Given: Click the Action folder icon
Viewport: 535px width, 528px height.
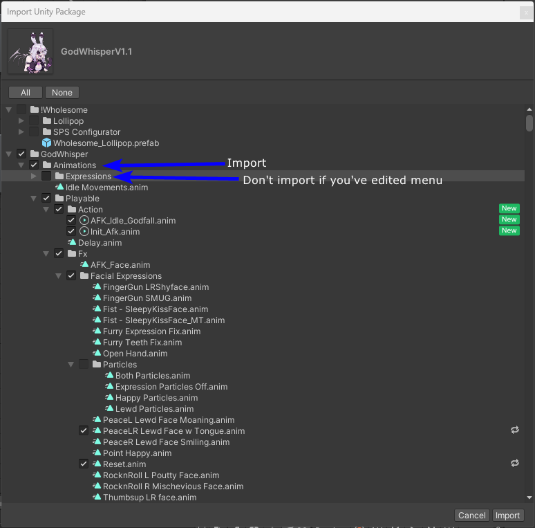Looking at the screenshot, I should coord(72,210).
